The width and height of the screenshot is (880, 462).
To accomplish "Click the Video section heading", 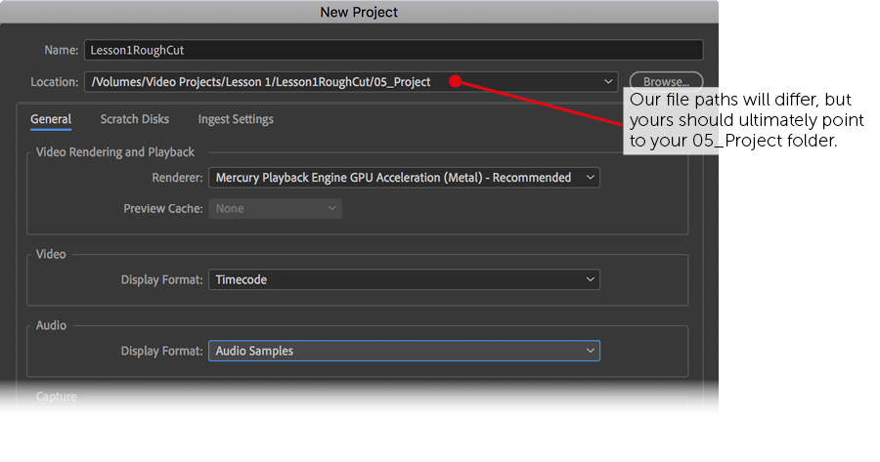I will [x=51, y=254].
